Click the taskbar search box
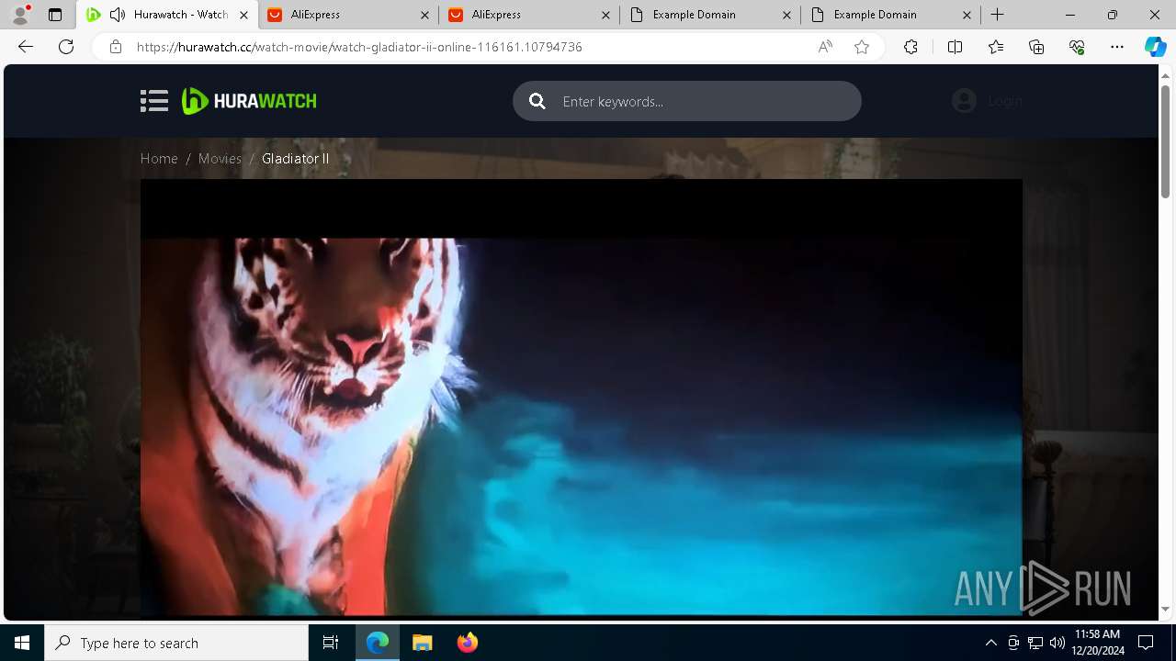 coord(176,643)
